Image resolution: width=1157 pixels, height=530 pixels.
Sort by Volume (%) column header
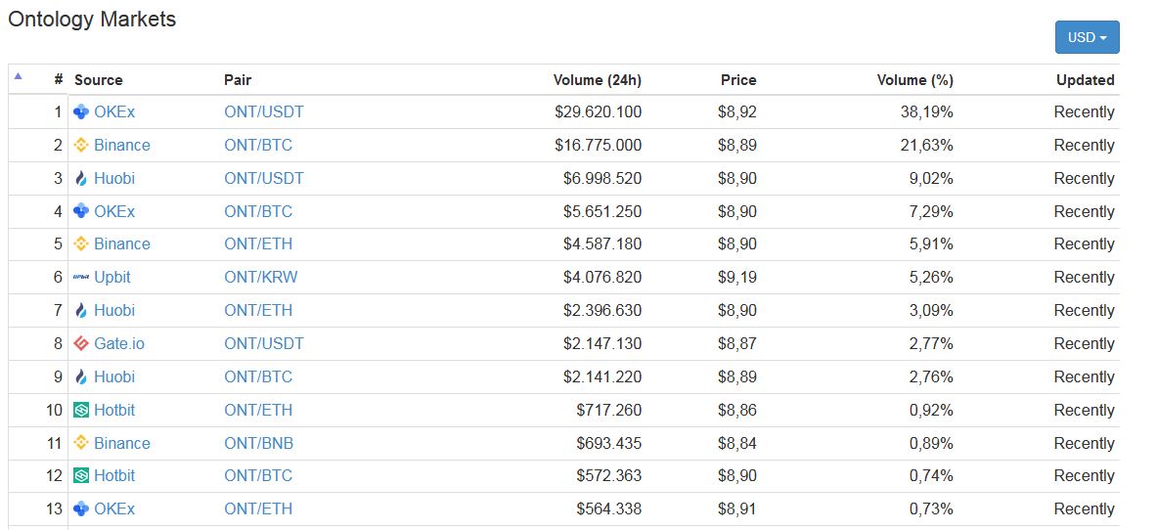coord(914,80)
